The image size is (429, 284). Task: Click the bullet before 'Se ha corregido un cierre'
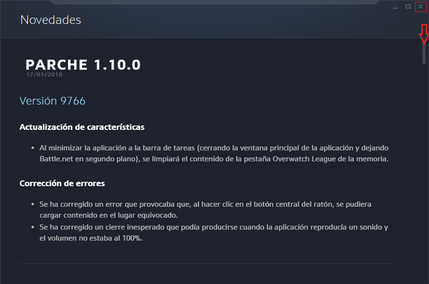[32, 228]
